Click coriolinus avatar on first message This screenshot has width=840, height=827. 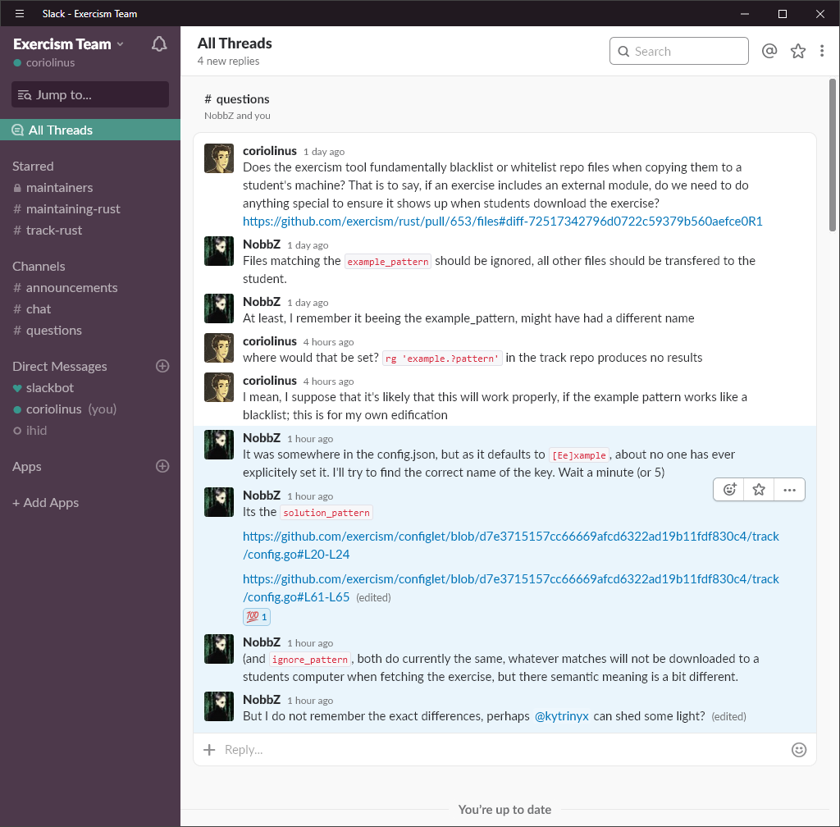tap(218, 158)
